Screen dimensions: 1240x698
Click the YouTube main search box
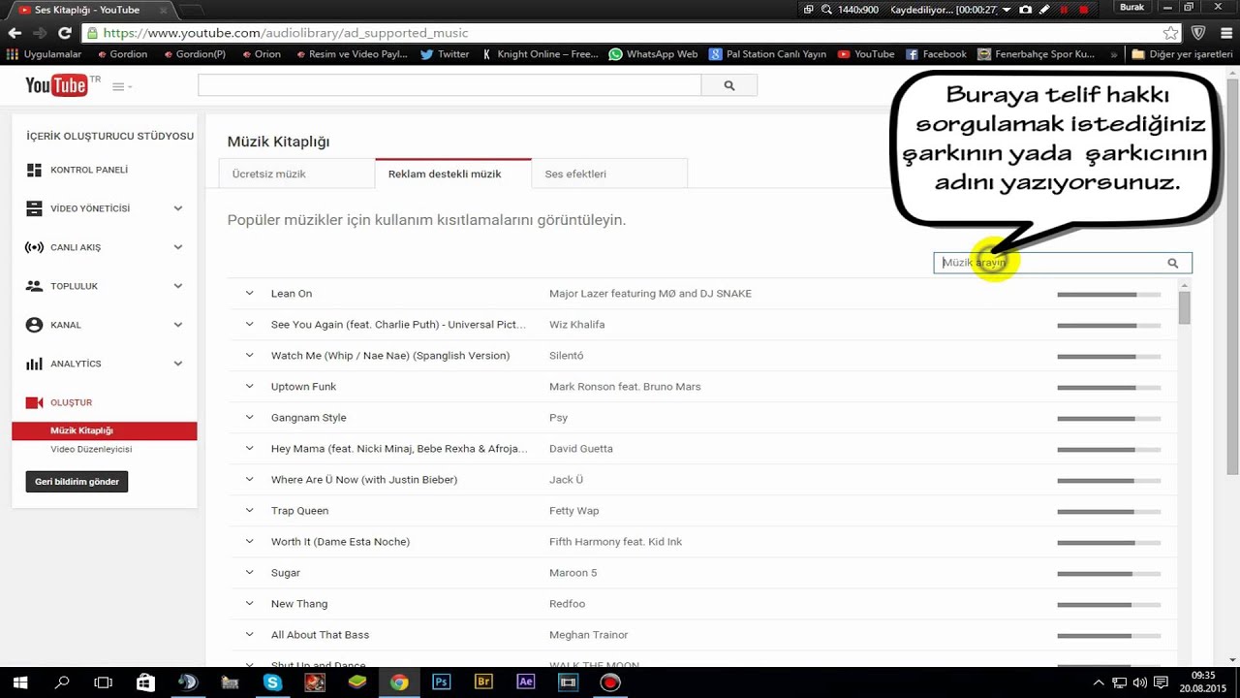pos(449,85)
